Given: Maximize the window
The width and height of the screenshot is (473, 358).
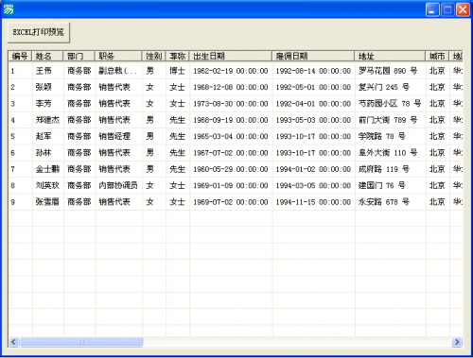Looking at the screenshot, I should (447, 9).
